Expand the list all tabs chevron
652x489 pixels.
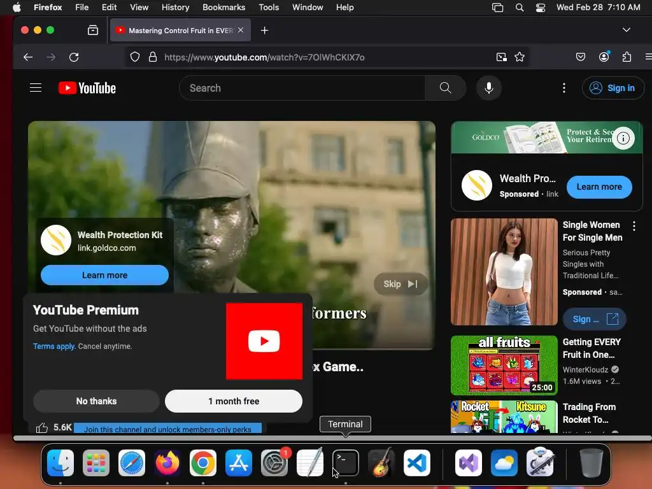pyautogui.click(x=627, y=30)
